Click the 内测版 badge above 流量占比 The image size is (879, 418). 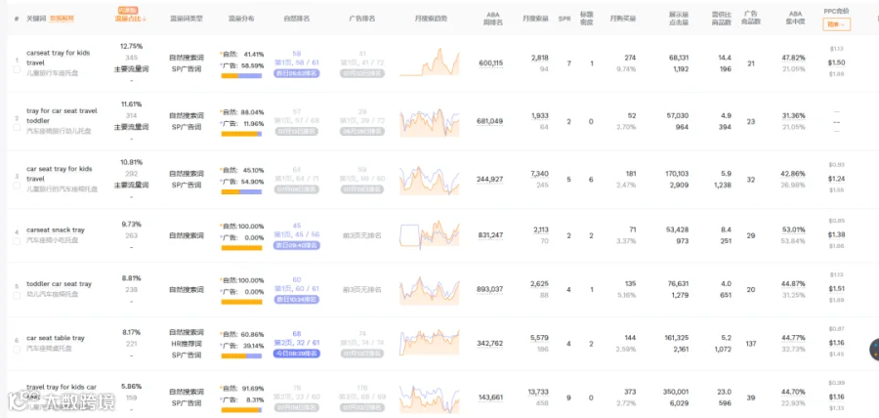[x=129, y=10]
